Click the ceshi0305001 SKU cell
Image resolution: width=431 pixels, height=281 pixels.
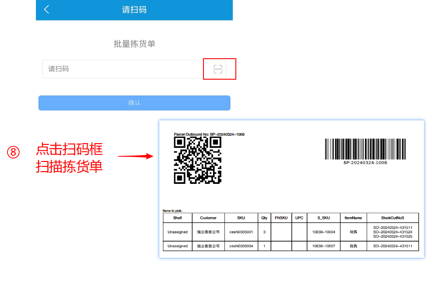click(241, 232)
